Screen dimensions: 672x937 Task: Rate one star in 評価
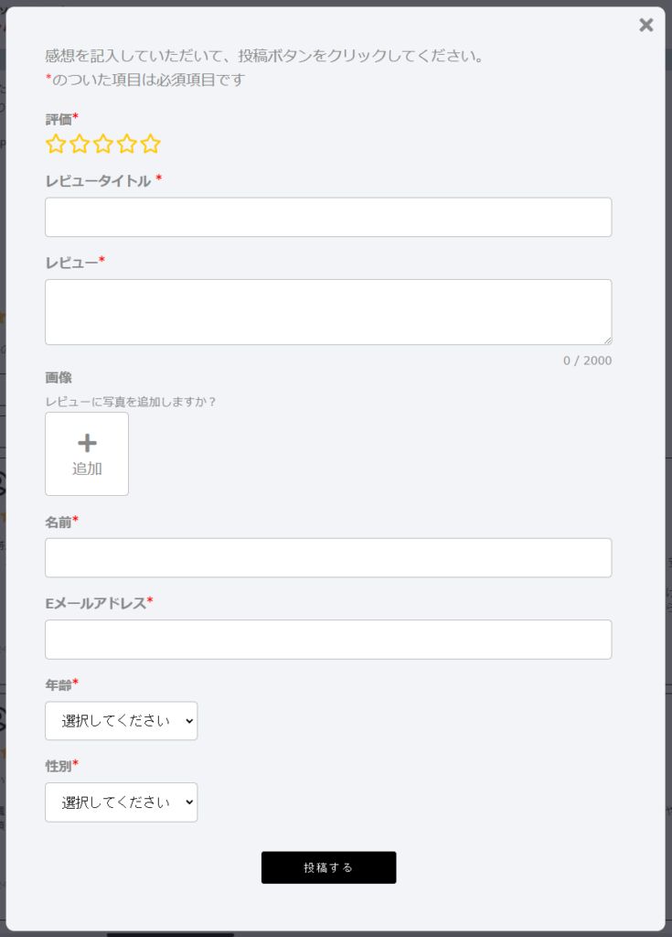tap(56, 144)
